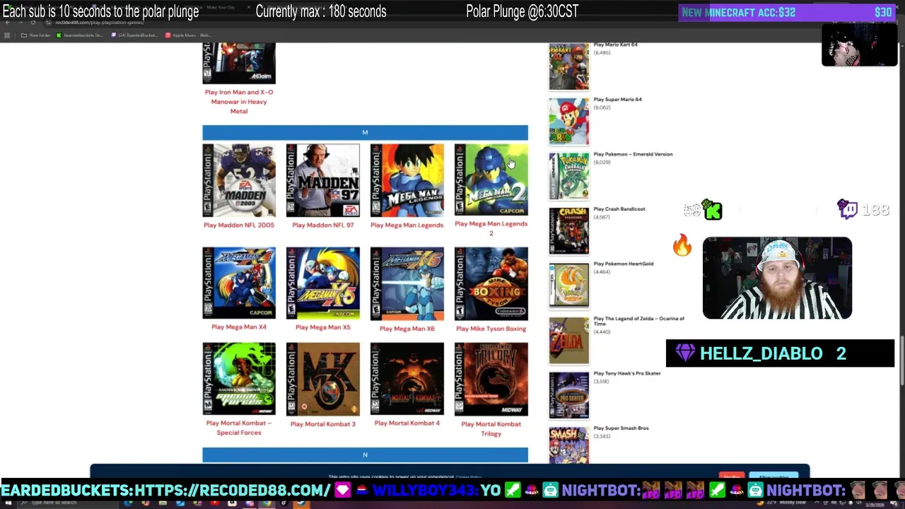Select the Mortal Kombat 3 cover art
Image resolution: width=905 pixels, height=509 pixels.
click(x=323, y=380)
